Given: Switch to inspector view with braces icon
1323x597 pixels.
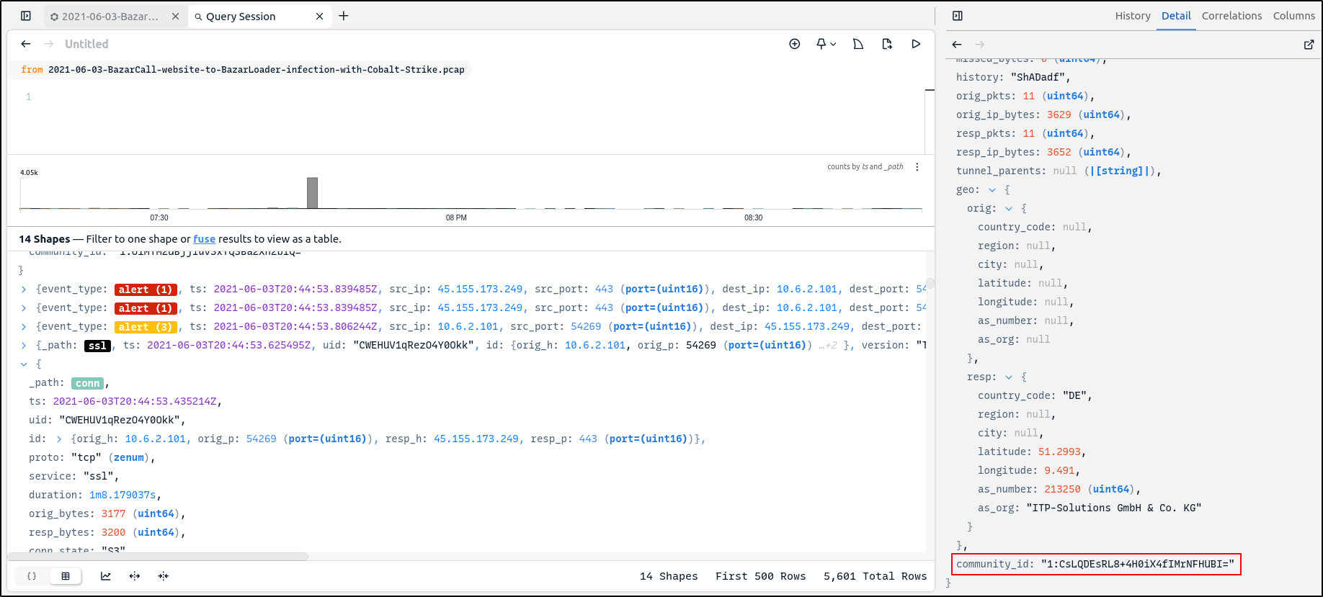Looking at the screenshot, I should (x=32, y=576).
